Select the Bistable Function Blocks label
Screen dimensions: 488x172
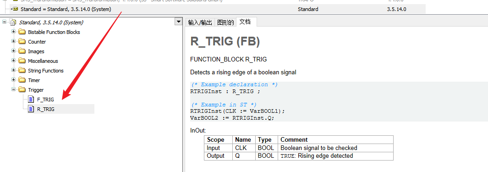tap(54, 32)
